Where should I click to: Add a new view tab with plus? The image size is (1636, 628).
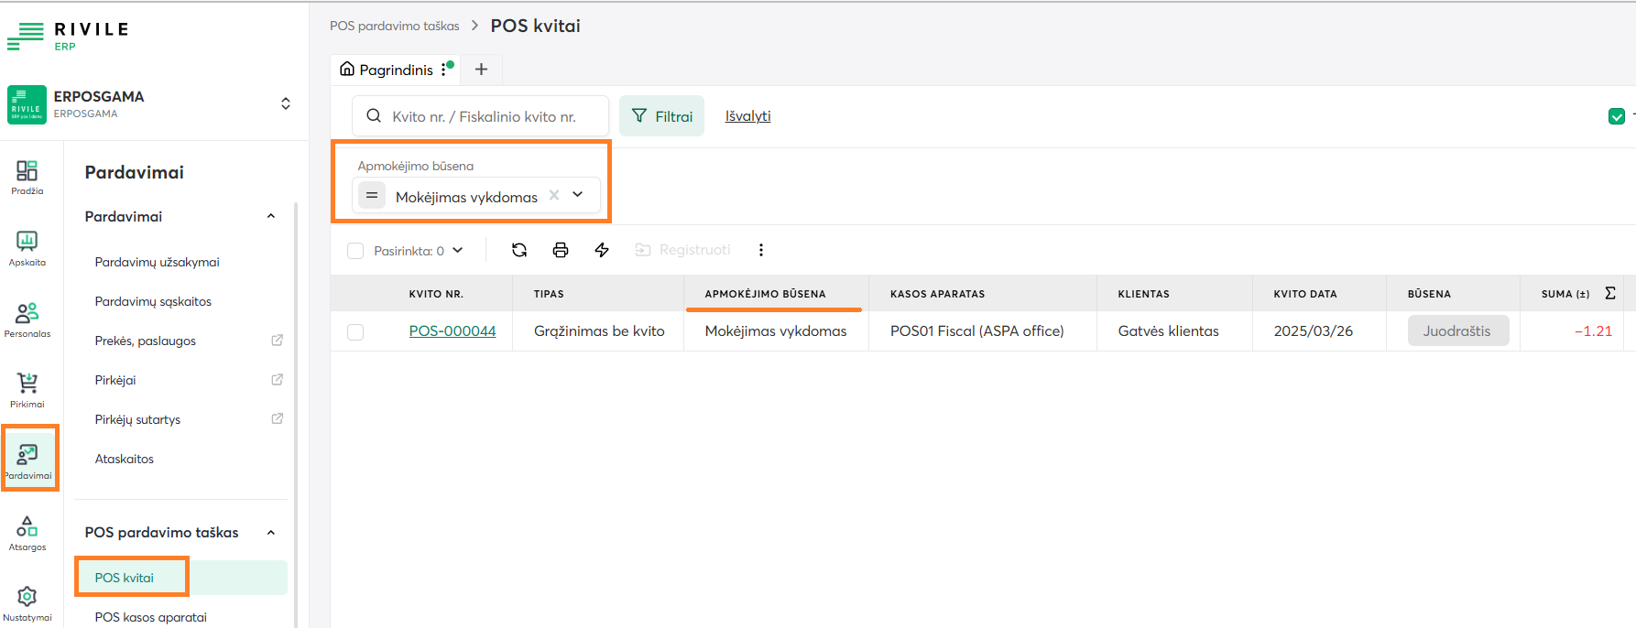pyautogui.click(x=481, y=70)
